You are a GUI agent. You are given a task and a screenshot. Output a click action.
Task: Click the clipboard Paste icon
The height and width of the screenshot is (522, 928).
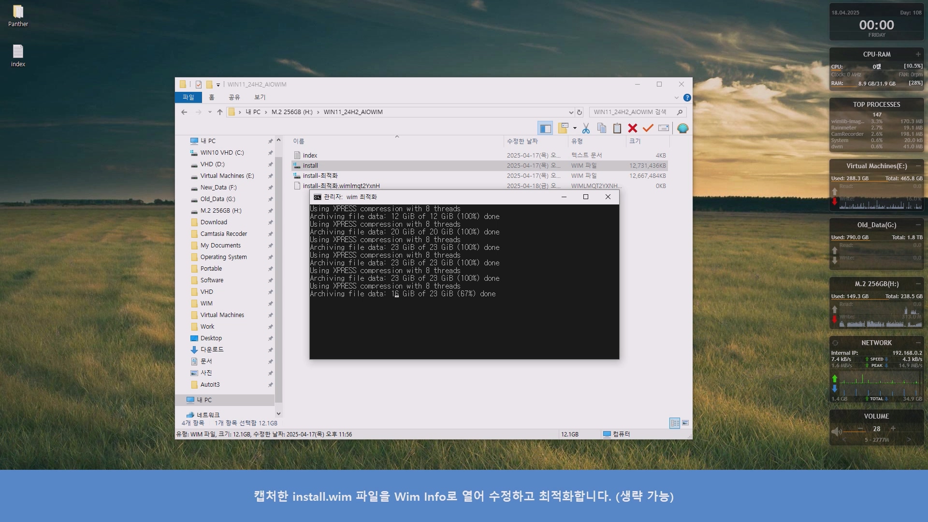tap(617, 128)
